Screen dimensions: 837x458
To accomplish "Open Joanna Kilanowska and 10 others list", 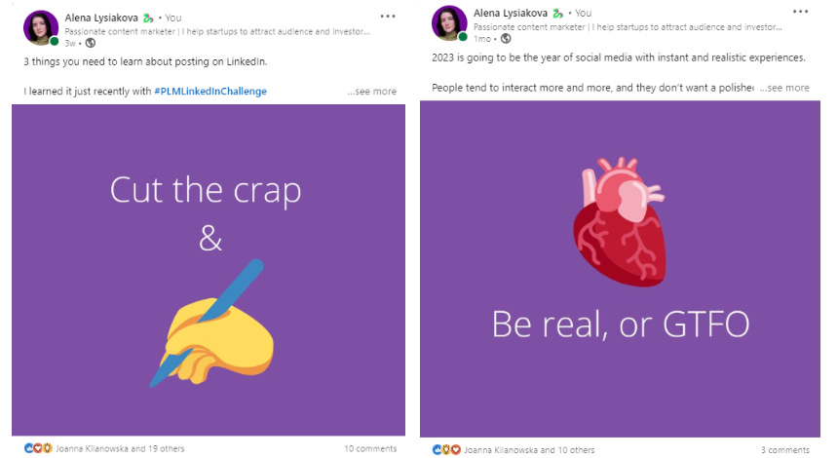I will click(529, 450).
